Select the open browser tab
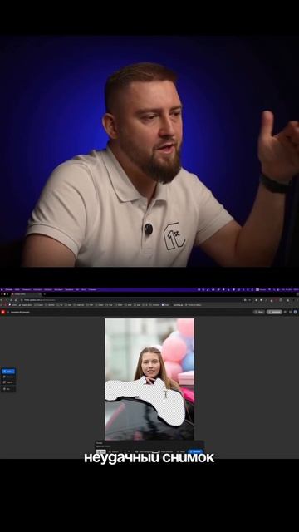The width and height of the screenshot is (299, 532). pyautogui.click(x=27, y=294)
